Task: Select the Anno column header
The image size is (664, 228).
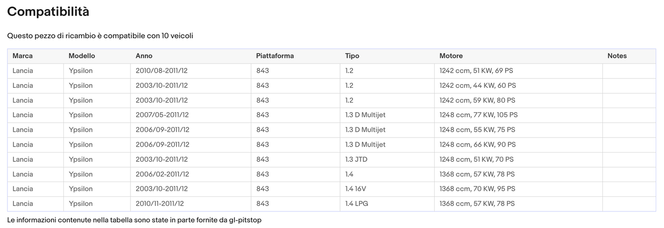Action: coord(144,56)
